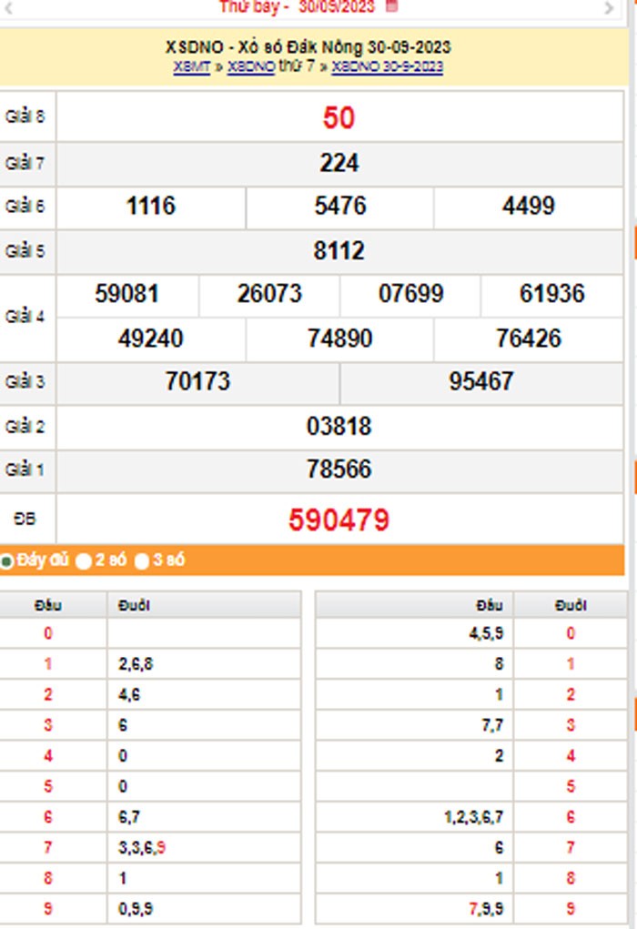Click the "Đầu" header in left table
Screen dimensions: 637x929
(x=48, y=605)
